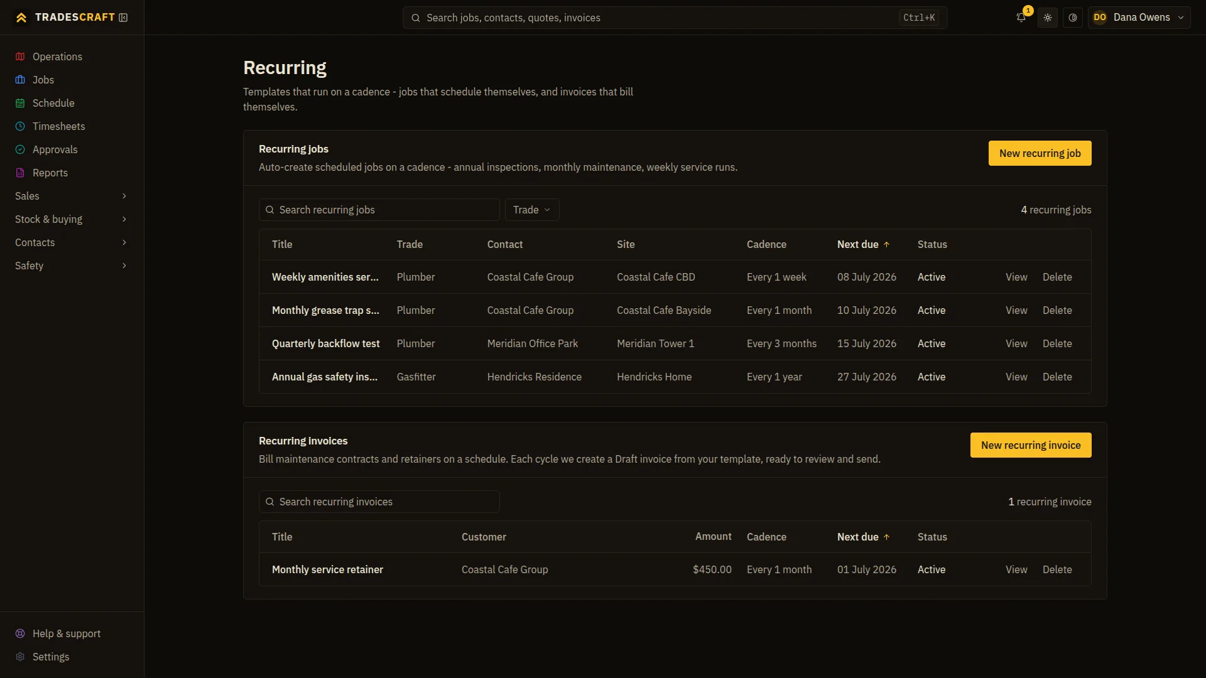This screenshot has height=678, width=1206.
Task: Click Next due sort arrow in invoices table
Action: click(886, 537)
